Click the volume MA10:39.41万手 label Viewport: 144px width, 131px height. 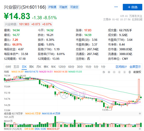point(51,113)
